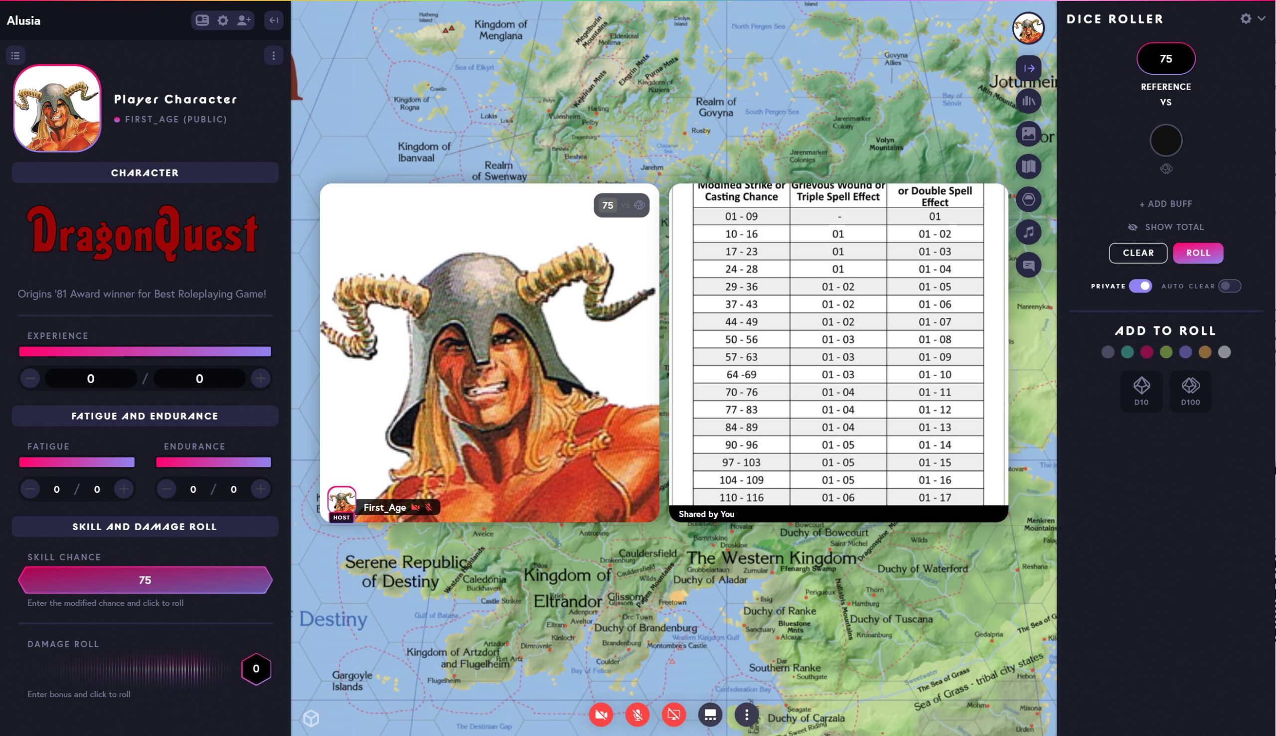The width and height of the screenshot is (1276, 736).
Task: Pick the teal dice color swatch
Action: click(x=1127, y=352)
